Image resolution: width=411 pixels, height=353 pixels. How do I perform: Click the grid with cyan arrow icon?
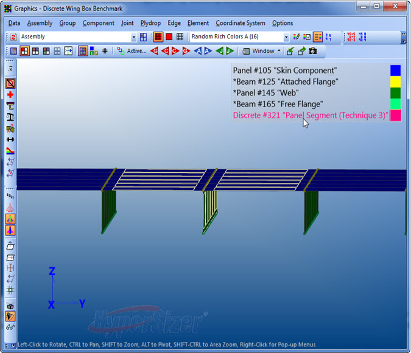point(68,51)
